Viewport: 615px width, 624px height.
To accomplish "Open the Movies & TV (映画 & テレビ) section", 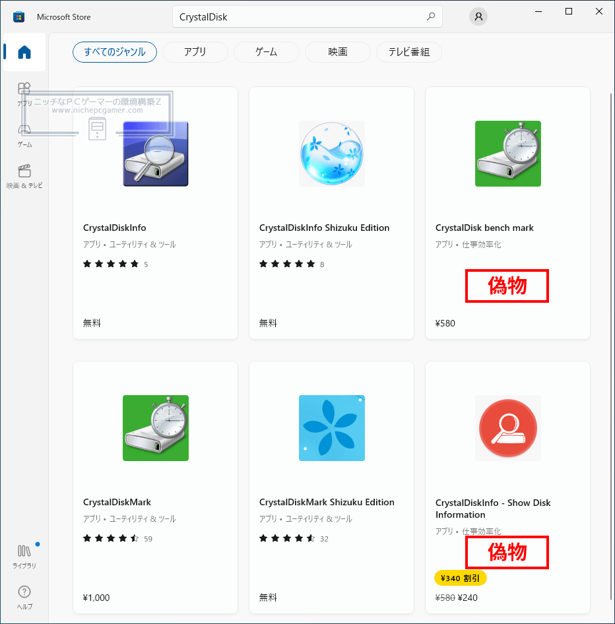I will [x=24, y=177].
